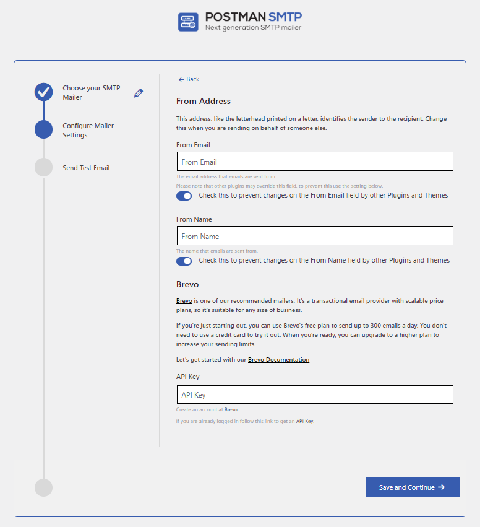Click the final empty step circle at the bottom
The width and height of the screenshot is (480, 527).
pos(44,487)
